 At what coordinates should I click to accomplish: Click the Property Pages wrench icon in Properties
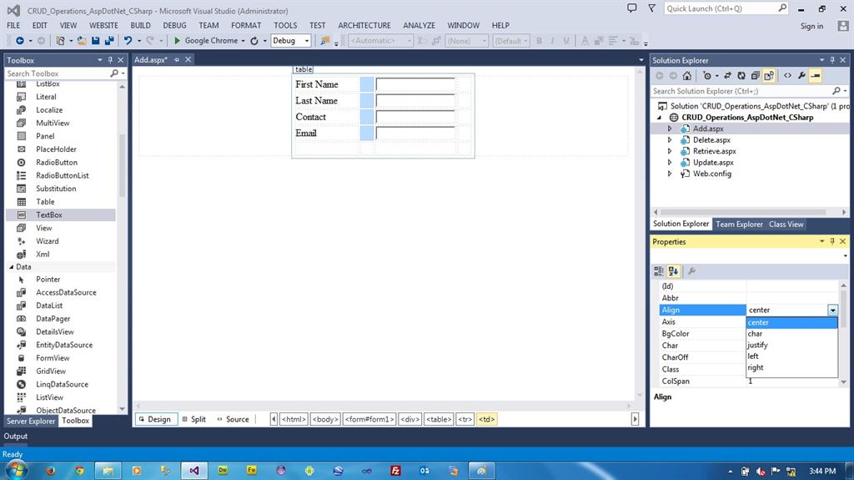(x=691, y=271)
